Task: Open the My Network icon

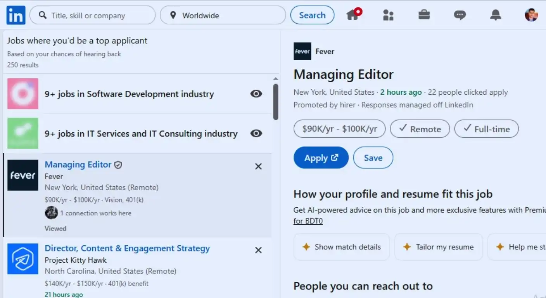Action: point(388,15)
